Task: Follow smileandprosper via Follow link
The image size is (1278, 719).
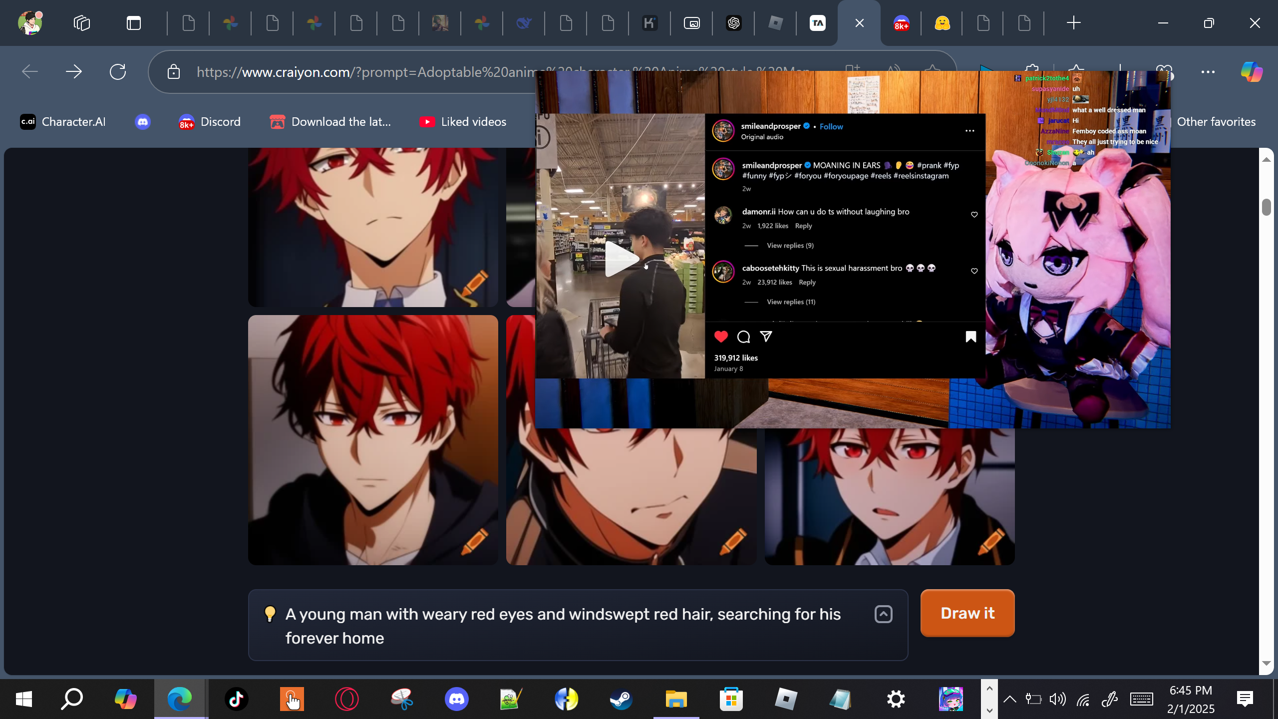Action: [x=831, y=127]
